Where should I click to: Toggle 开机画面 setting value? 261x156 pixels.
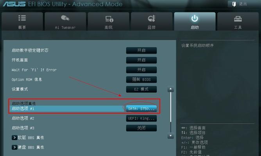(x=141, y=60)
